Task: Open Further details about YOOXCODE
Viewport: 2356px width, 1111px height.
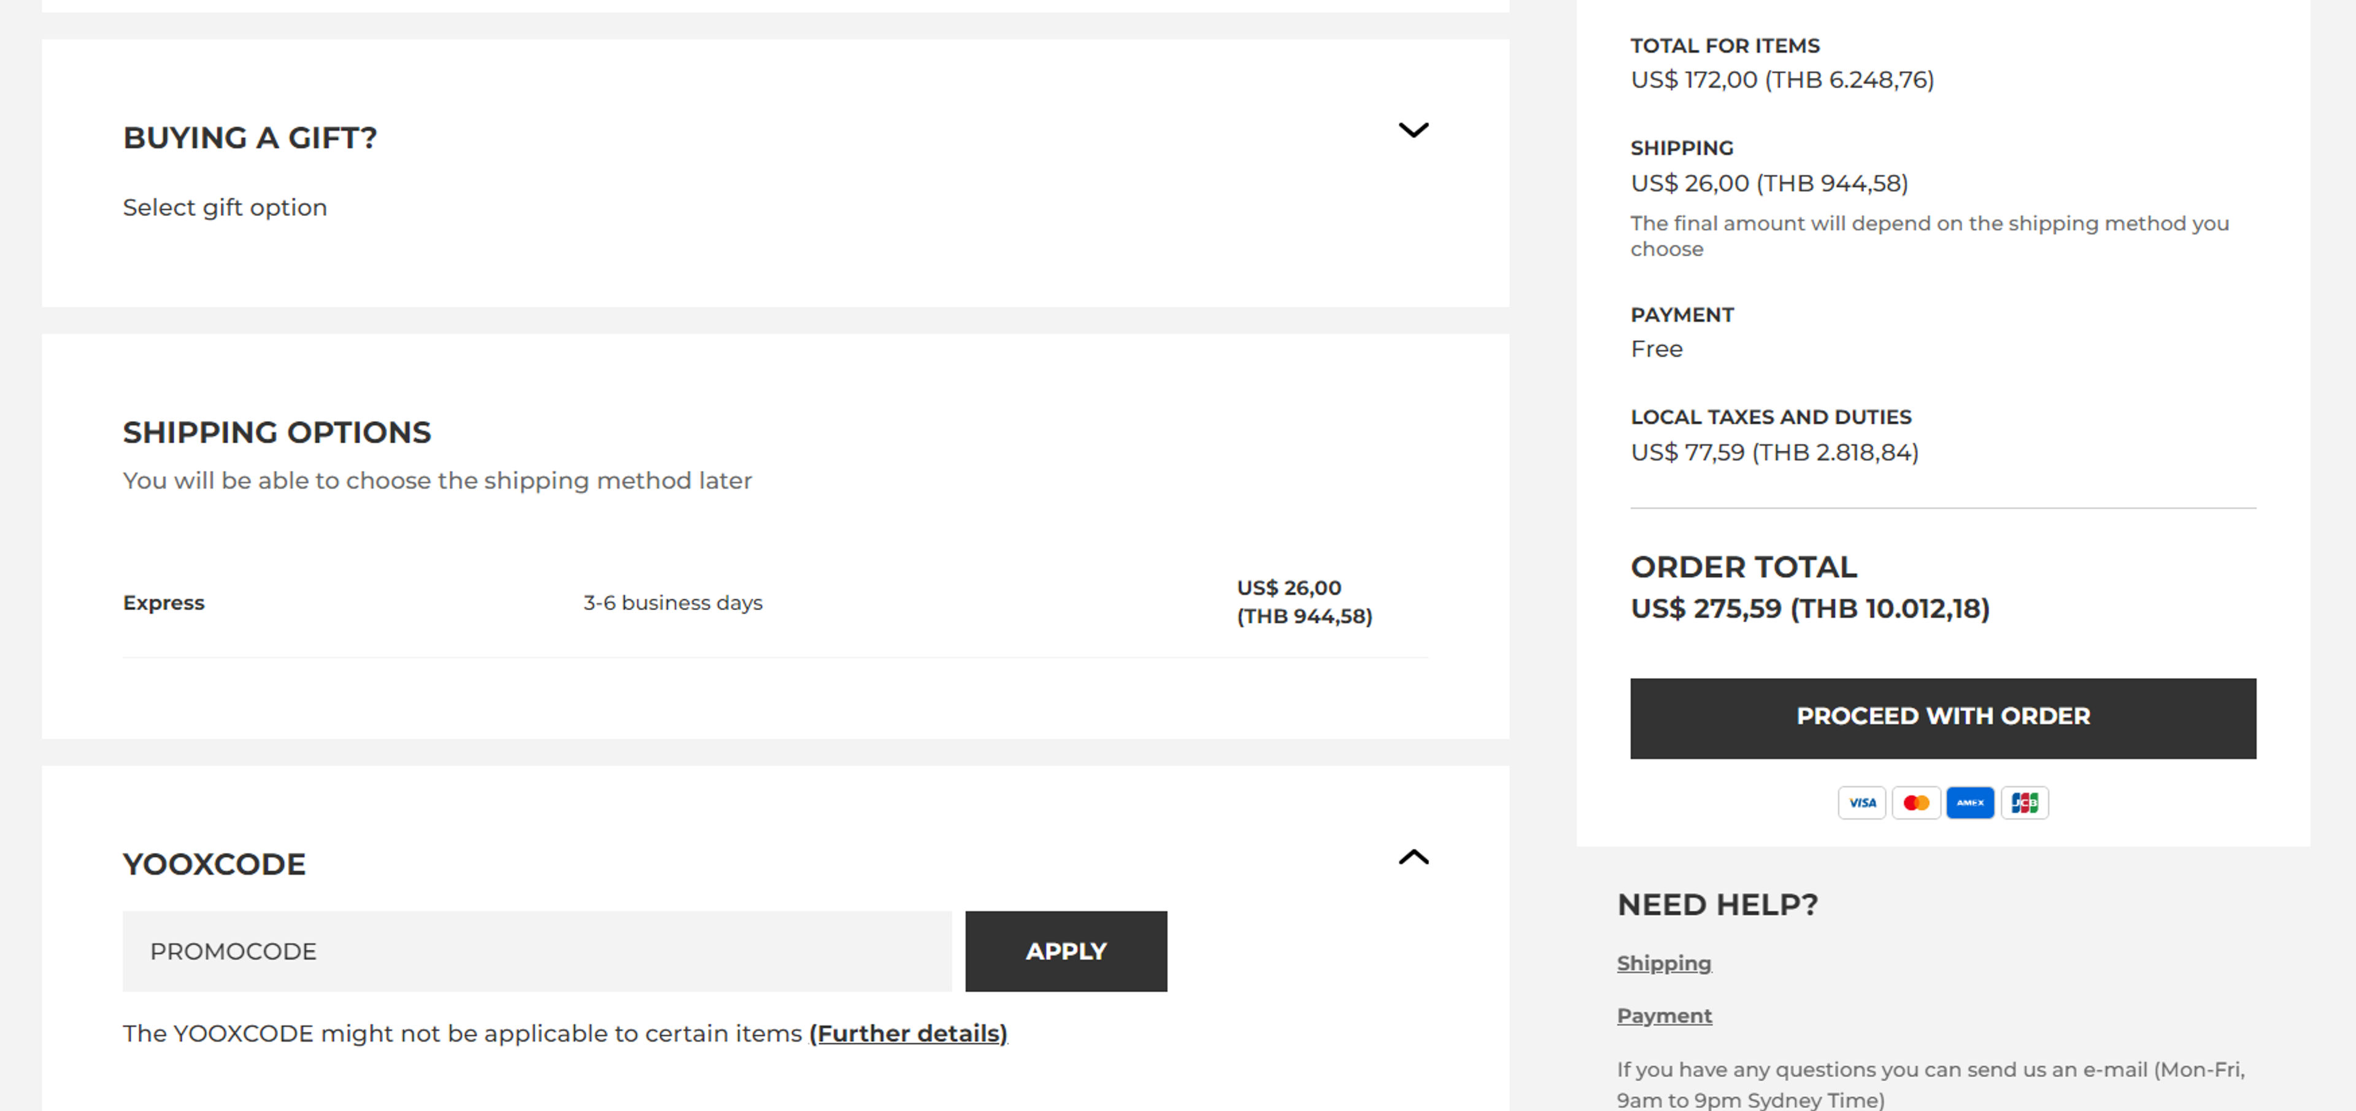Action: coord(908,1033)
